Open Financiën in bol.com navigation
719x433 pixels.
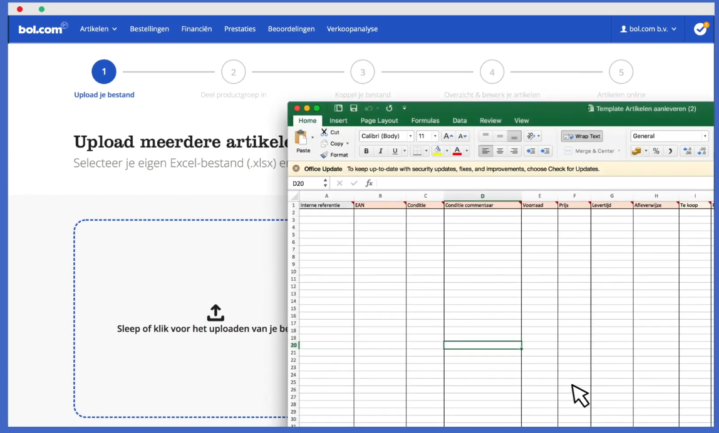point(196,29)
